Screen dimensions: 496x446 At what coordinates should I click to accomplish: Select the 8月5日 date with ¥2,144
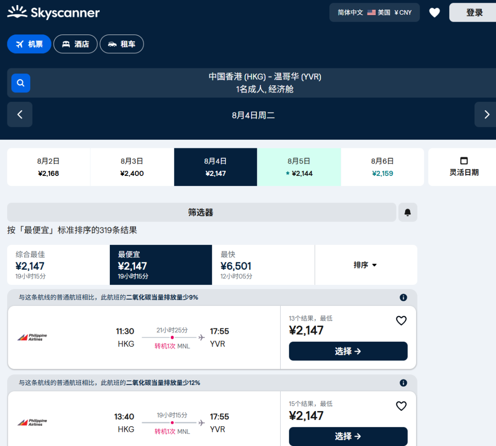[x=299, y=167]
